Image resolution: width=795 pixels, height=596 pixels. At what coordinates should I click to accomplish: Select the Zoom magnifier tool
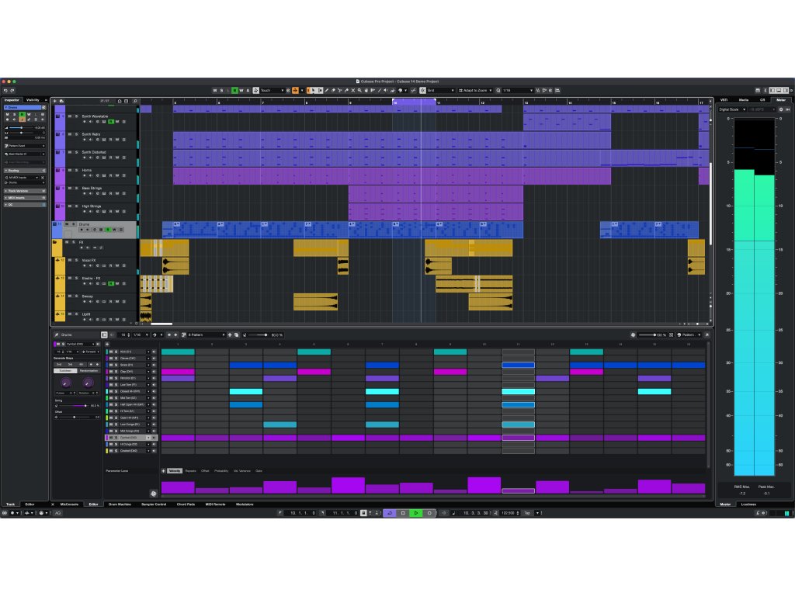359,90
